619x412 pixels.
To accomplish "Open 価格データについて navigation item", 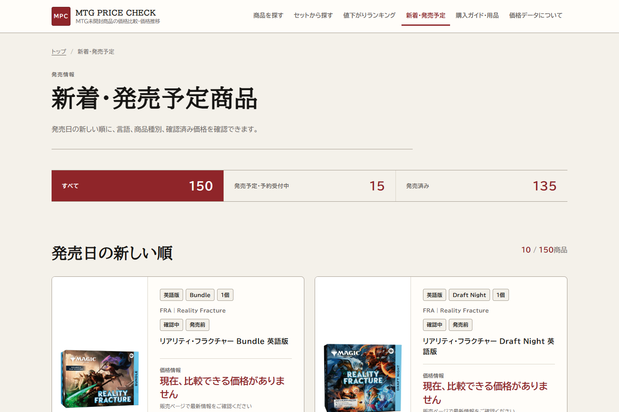I will click(536, 15).
